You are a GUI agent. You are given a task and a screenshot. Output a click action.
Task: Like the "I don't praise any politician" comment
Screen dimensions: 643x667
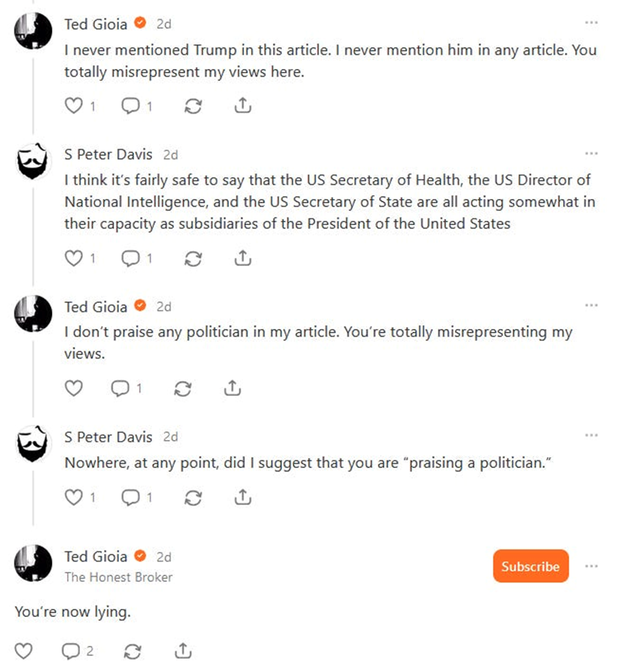(x=73, y=389)
